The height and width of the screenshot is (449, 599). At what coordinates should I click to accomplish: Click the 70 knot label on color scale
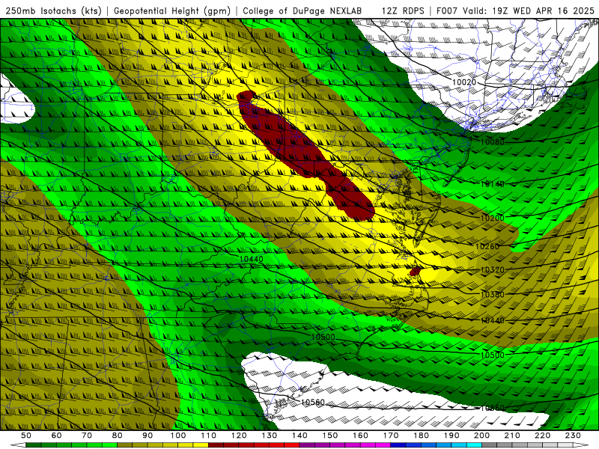pos(87,436)
